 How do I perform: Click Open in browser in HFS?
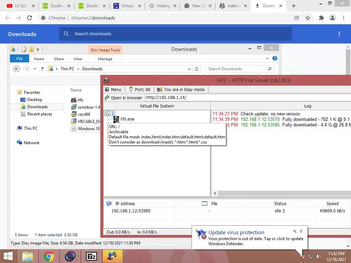pyautogui.click(x=123, y=98)
